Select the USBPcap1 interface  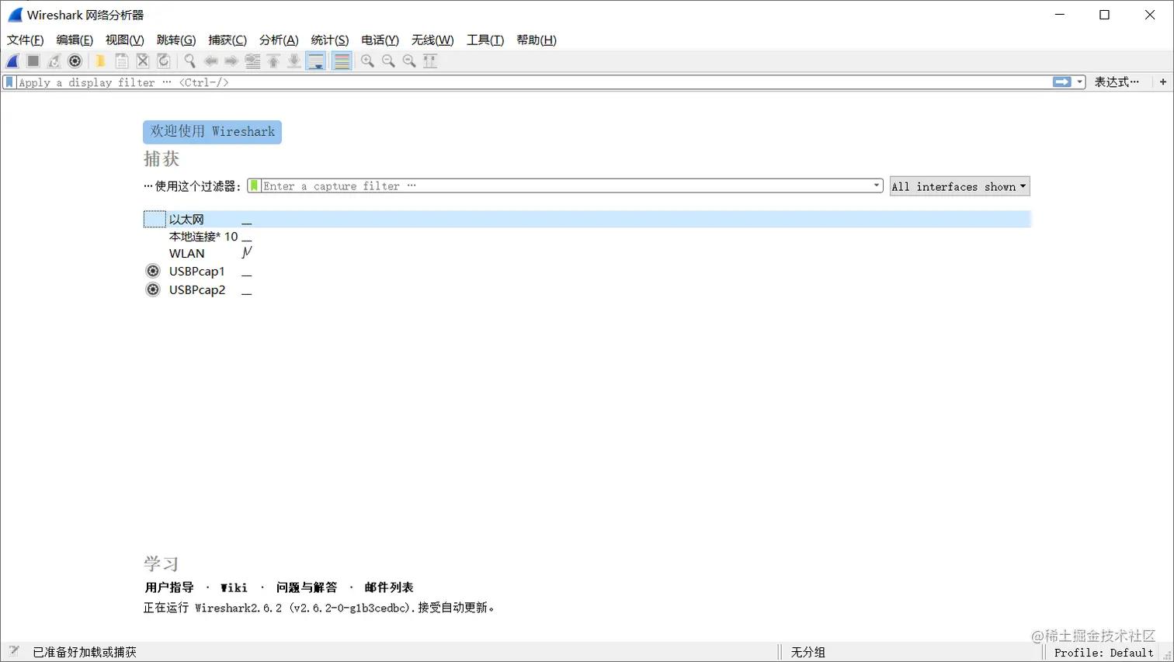pos(197,272)
